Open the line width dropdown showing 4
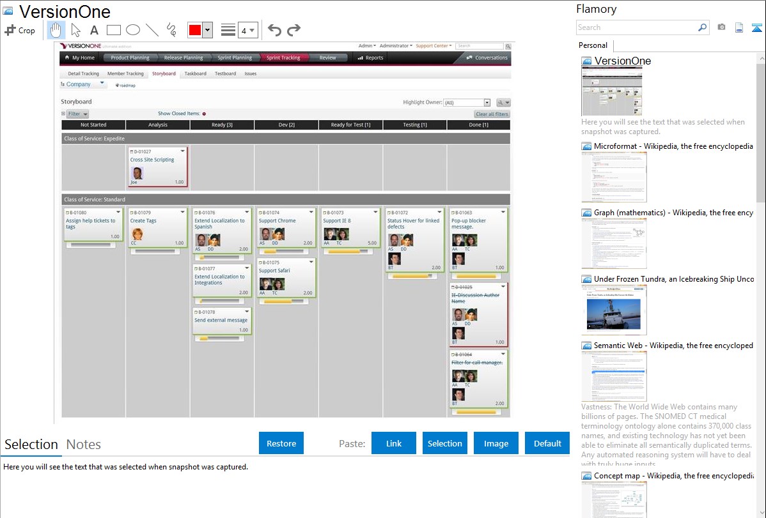The image size is (766, 518). (248, 30)
